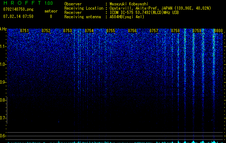The image size is (226, 143).
Task: Click the 0751 time marker
Action: click(x=24, y=31)
